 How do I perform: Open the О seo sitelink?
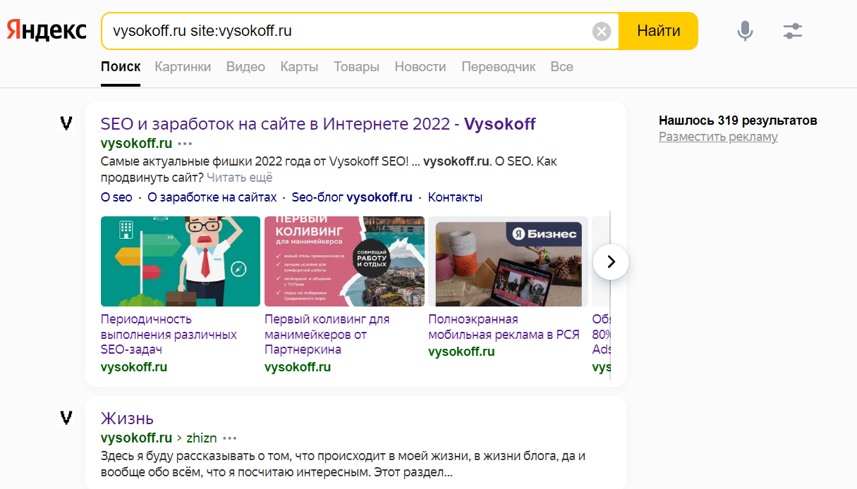(116, 197)
